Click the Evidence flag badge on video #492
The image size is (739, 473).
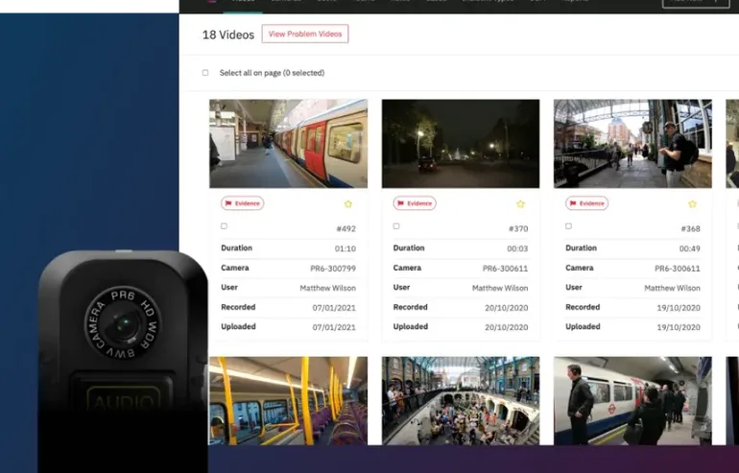coord(242,203)
